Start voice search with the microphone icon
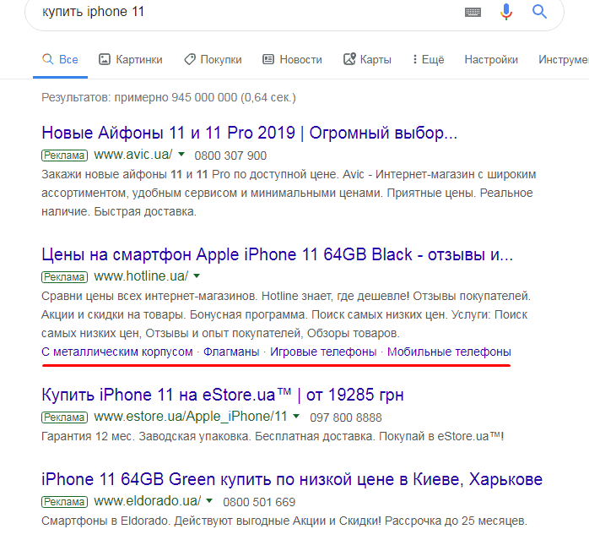The height and width of the screenshot is (551, 589). [506, 12]
